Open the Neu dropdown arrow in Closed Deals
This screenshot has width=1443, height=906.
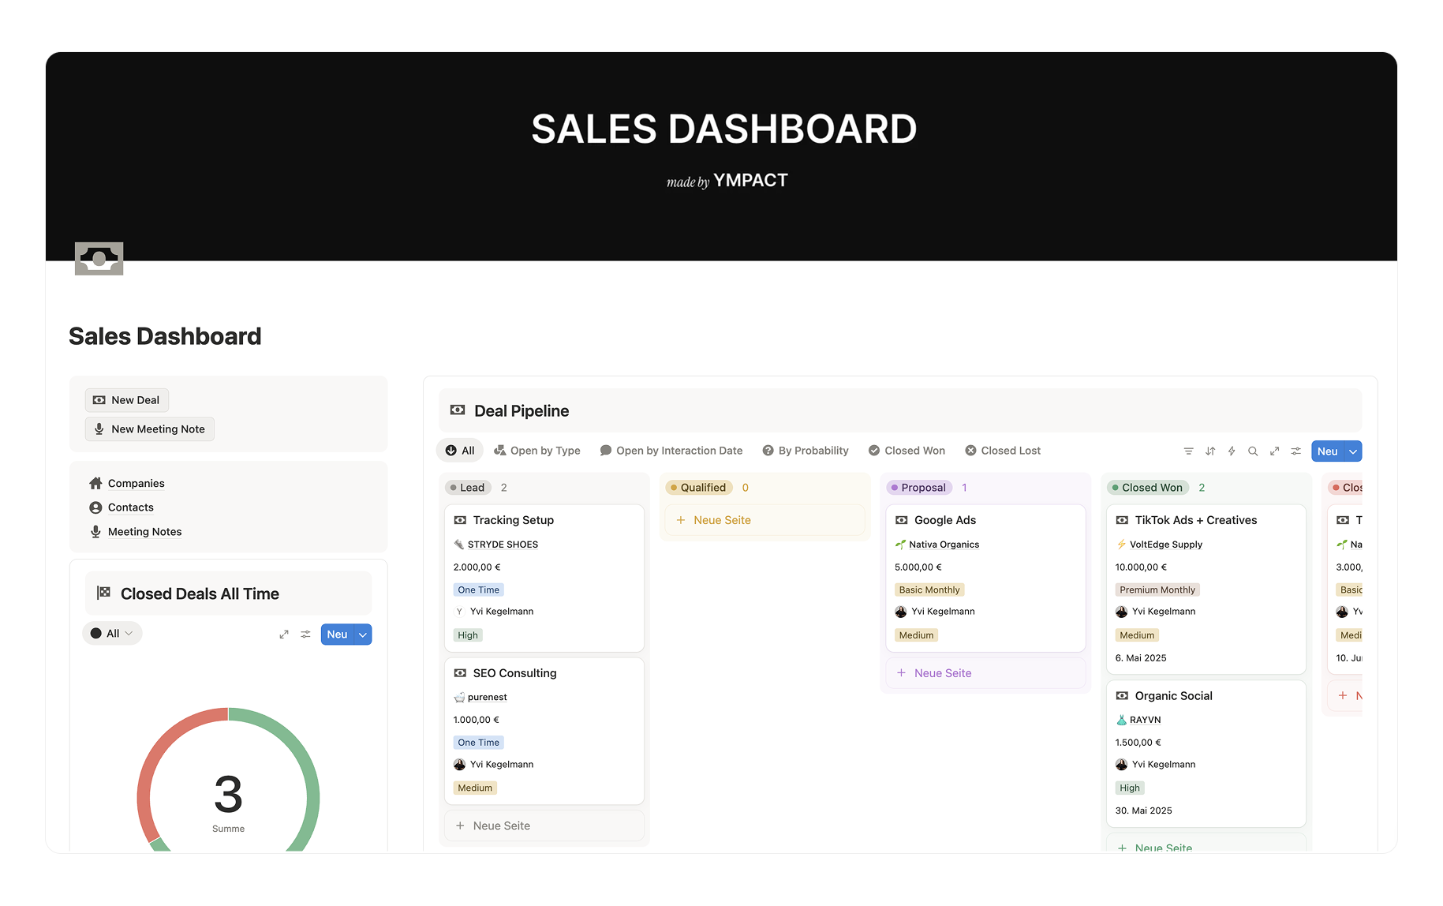click(x=363, y=635)
